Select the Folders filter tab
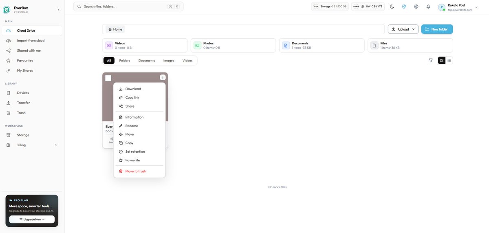 click(125, 61)
